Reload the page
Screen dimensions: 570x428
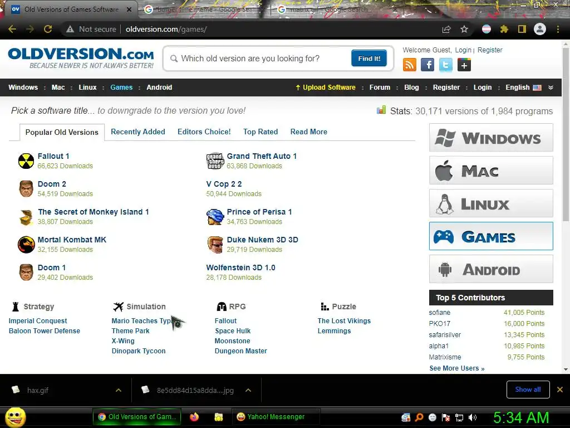pyautogui.click(x=48, y=29)
